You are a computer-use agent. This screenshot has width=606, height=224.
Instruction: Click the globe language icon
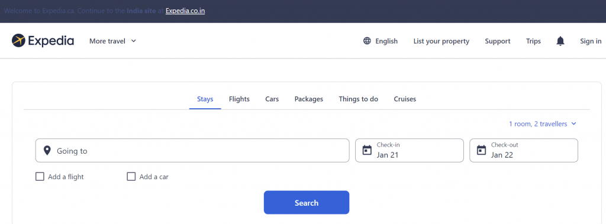pyautogui.click(x=367, y=41)
